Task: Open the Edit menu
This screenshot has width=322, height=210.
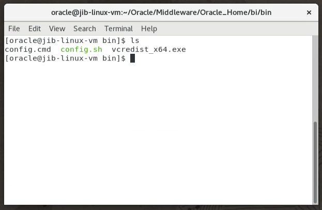Action: click(35, 28)
